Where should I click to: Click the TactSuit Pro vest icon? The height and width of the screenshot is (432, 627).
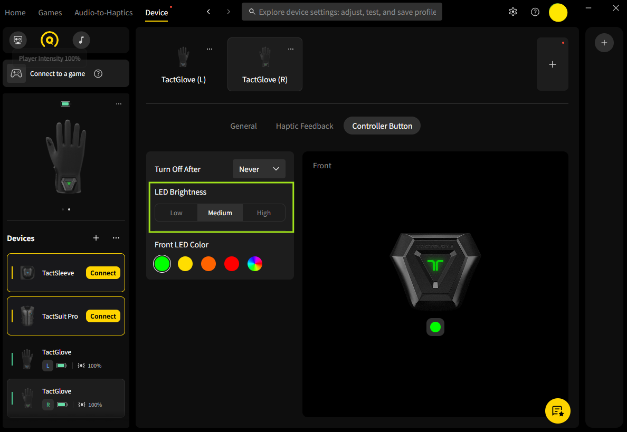(27, 316)
